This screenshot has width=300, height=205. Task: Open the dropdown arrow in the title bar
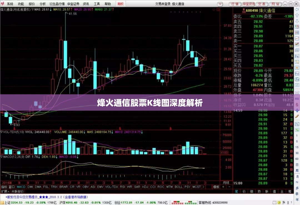pos(220,4)
